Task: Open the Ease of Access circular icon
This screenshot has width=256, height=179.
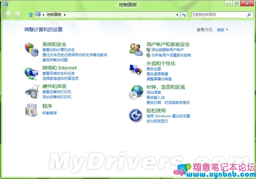Action: pos(135,115)
